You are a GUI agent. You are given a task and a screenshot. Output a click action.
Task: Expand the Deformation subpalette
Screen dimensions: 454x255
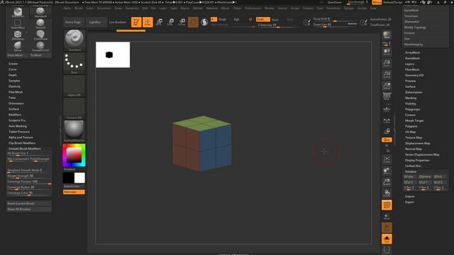tap(414, 92)
